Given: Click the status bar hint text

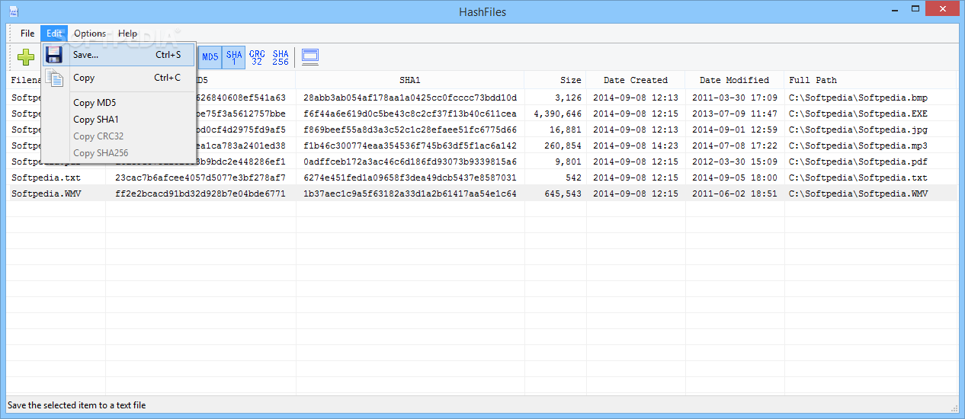Looking at the screenshot, I should click(77, 405).
